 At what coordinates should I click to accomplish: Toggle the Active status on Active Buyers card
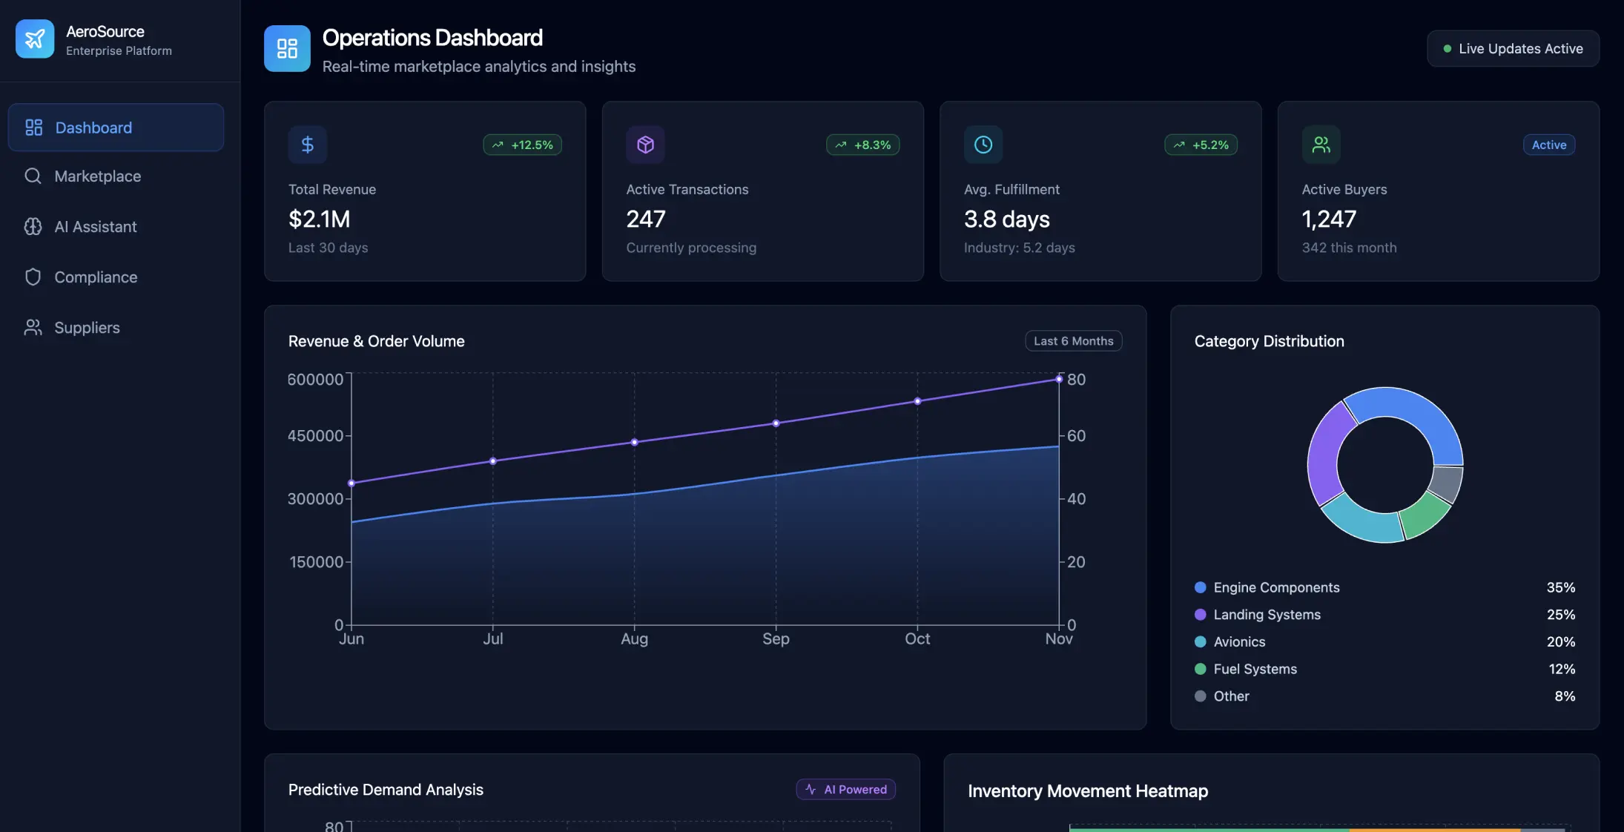pos(1548,145)
